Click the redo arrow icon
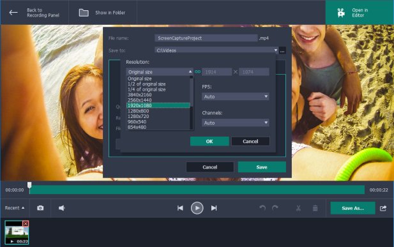Viewport: 394px width, 247px height. (x=275, y=208)
